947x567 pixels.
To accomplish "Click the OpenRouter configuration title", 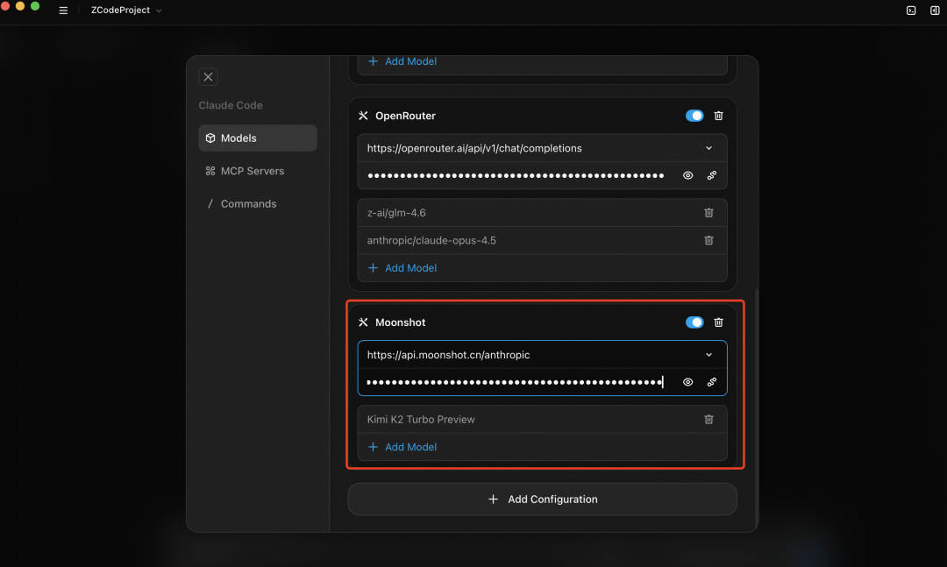I will pos(405,116).
